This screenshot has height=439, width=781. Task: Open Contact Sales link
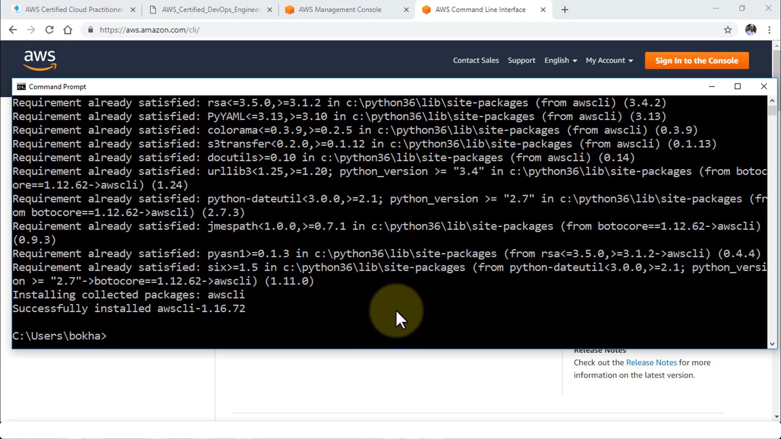coord(476,61)
